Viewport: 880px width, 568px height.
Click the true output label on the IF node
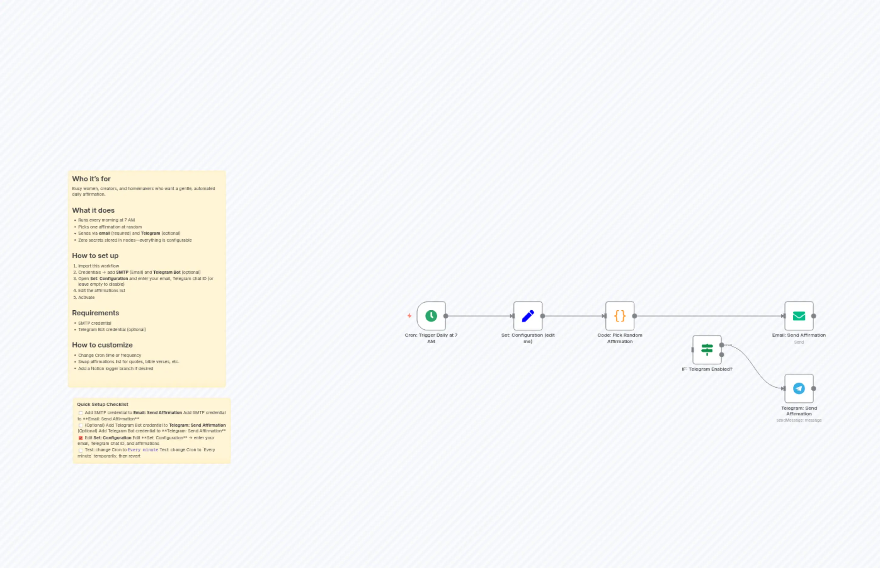727,345
